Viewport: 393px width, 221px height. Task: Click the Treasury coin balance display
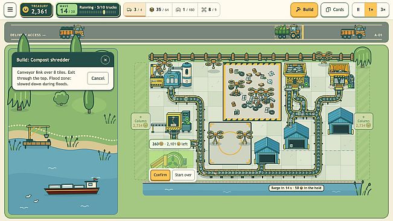coord(36,10)
